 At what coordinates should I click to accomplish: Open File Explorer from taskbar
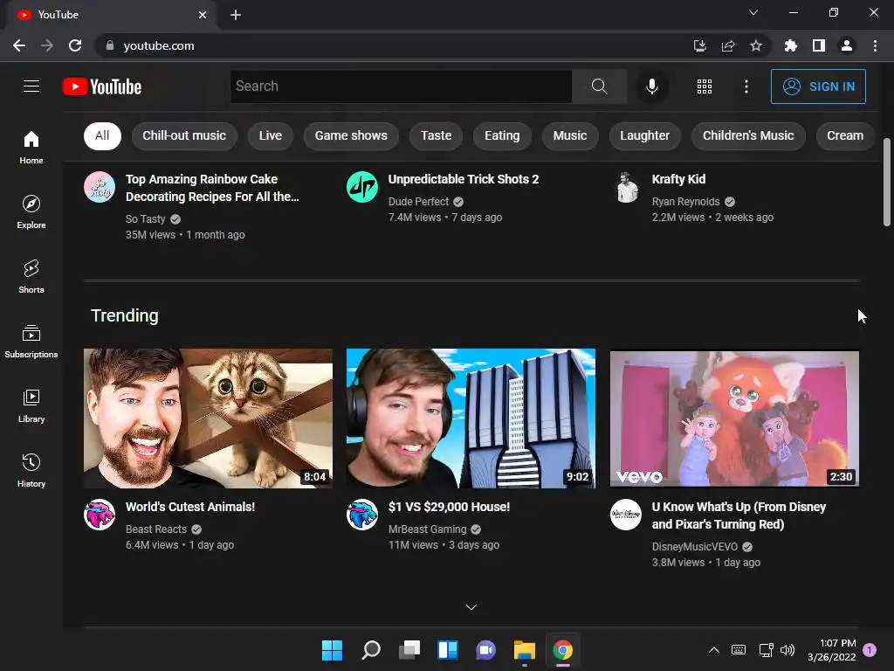click(x=525, y=650)
